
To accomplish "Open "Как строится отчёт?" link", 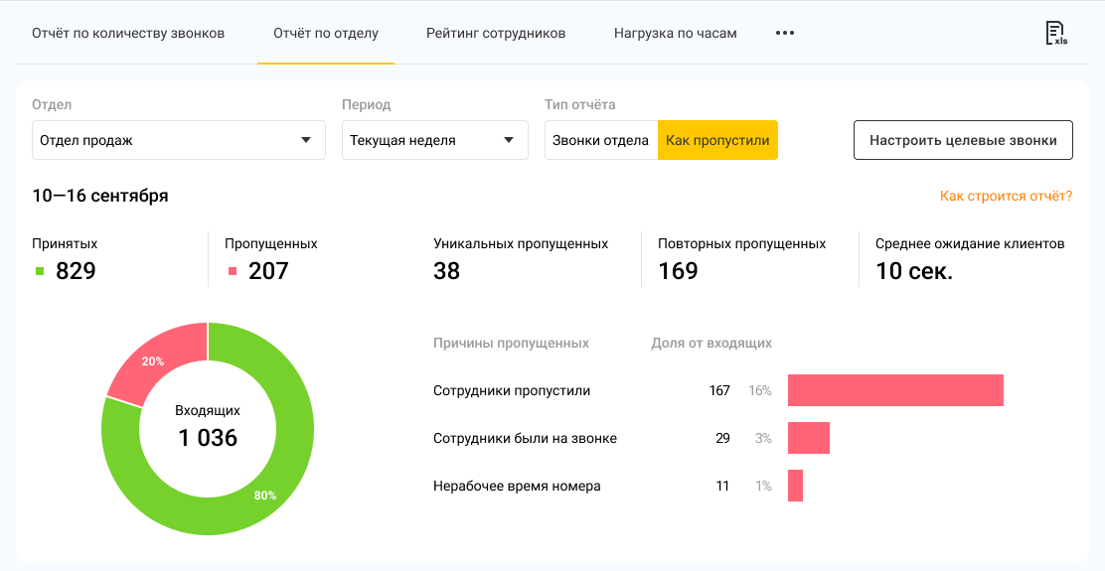I will point(1006,196).
